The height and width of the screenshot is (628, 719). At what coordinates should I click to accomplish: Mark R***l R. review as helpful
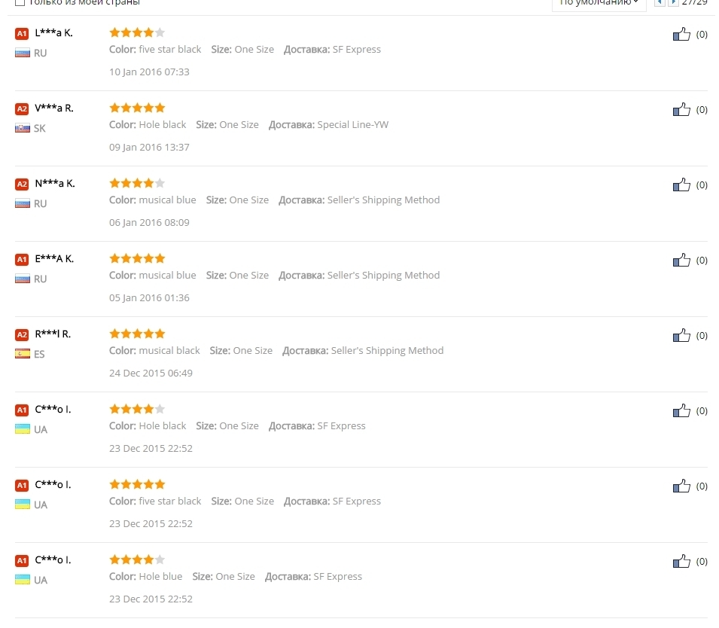(681, 335)
